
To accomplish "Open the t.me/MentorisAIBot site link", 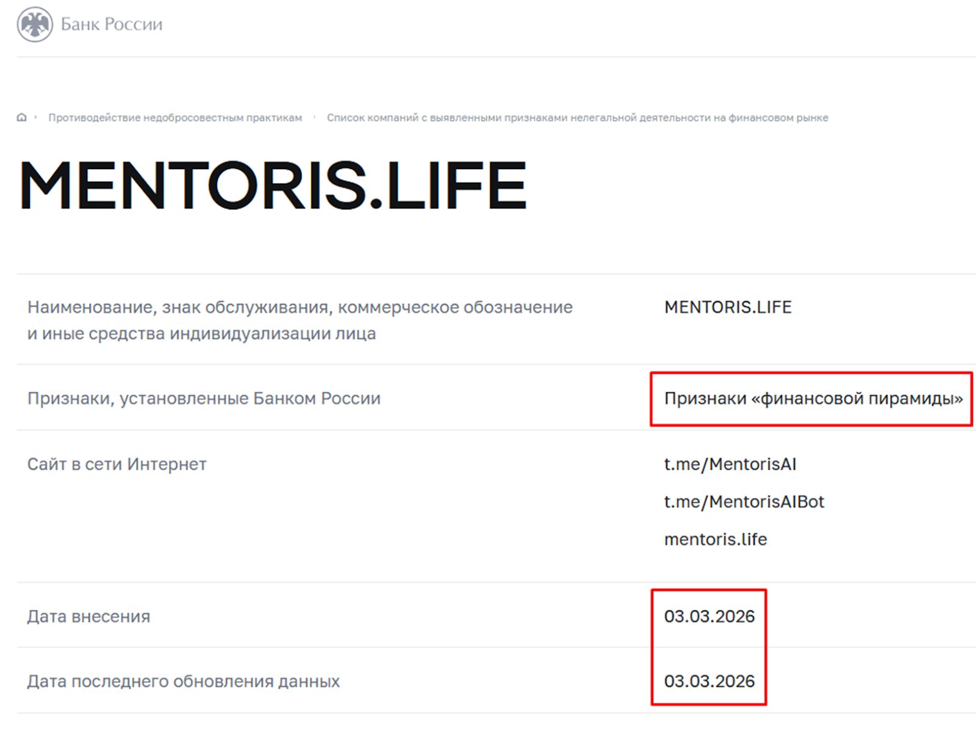I will [x=744, y=502].
